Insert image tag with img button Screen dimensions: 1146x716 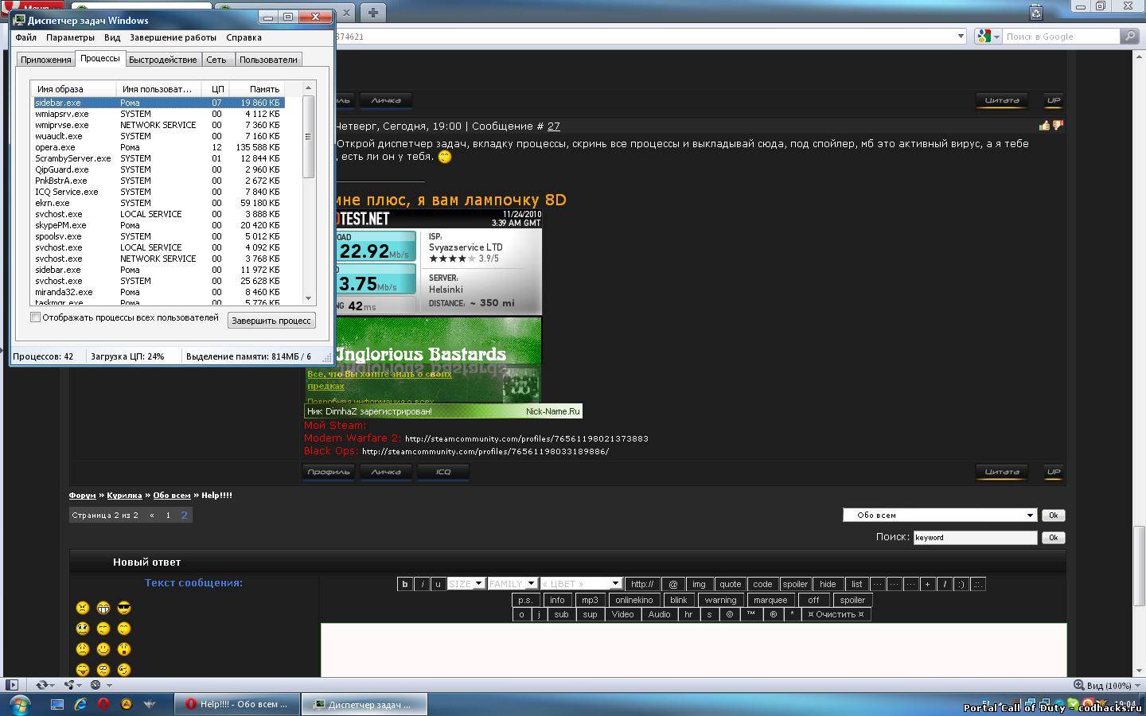click(698, 584)
